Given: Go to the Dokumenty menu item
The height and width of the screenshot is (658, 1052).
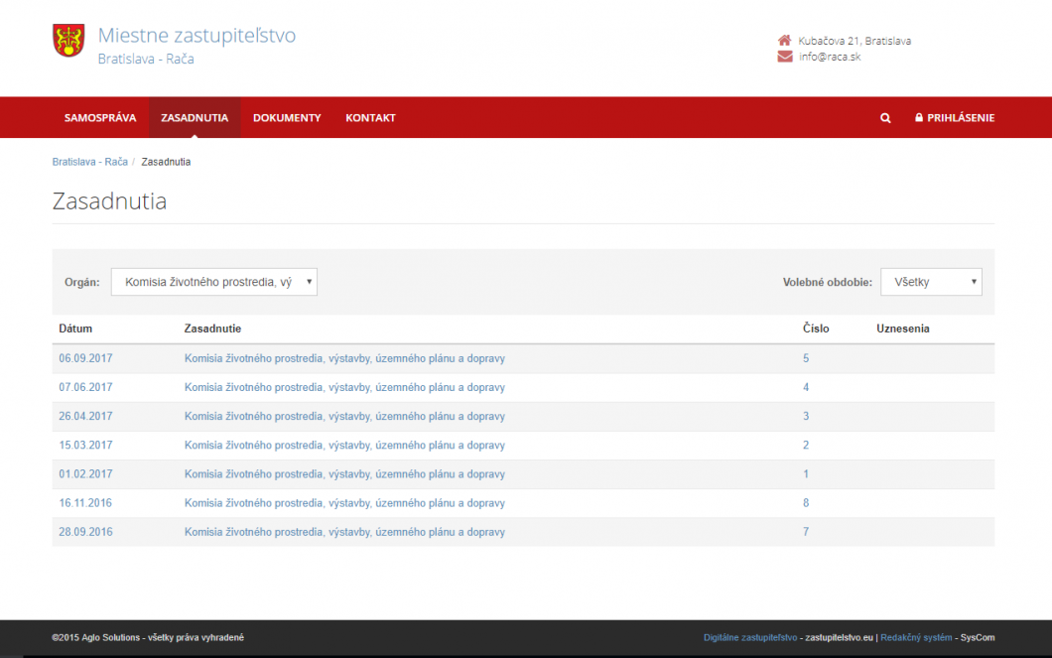Looking at the screenshot, I should pyautogui.click(x=287, y=118).
